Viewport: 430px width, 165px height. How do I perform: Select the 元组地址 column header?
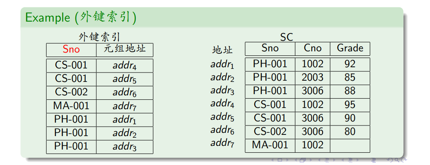point(124,50)
